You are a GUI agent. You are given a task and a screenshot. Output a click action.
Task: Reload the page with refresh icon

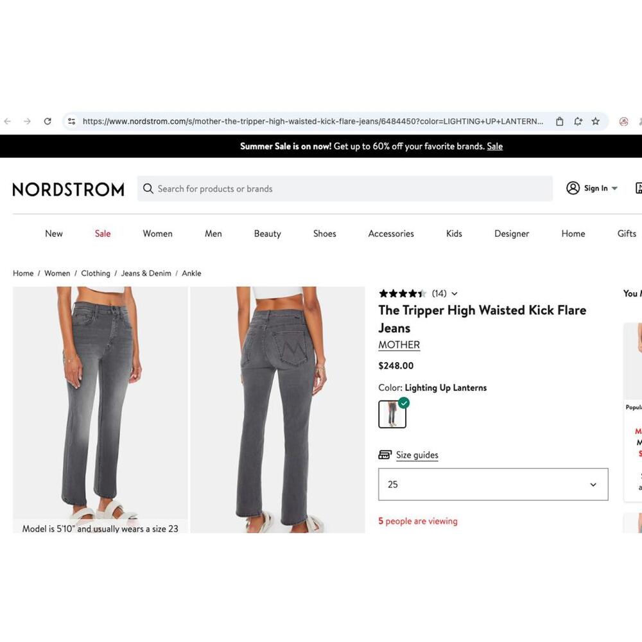tap(48, 121)
